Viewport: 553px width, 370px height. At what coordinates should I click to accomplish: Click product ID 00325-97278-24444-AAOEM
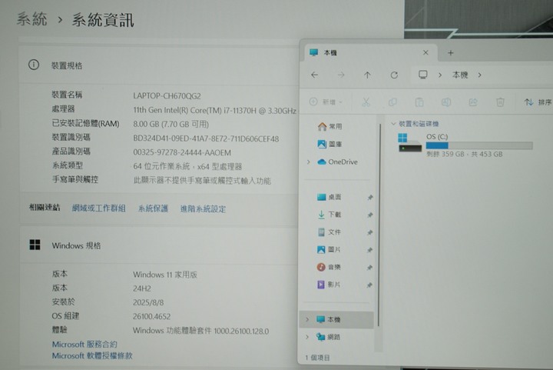(x=182, y=152)
